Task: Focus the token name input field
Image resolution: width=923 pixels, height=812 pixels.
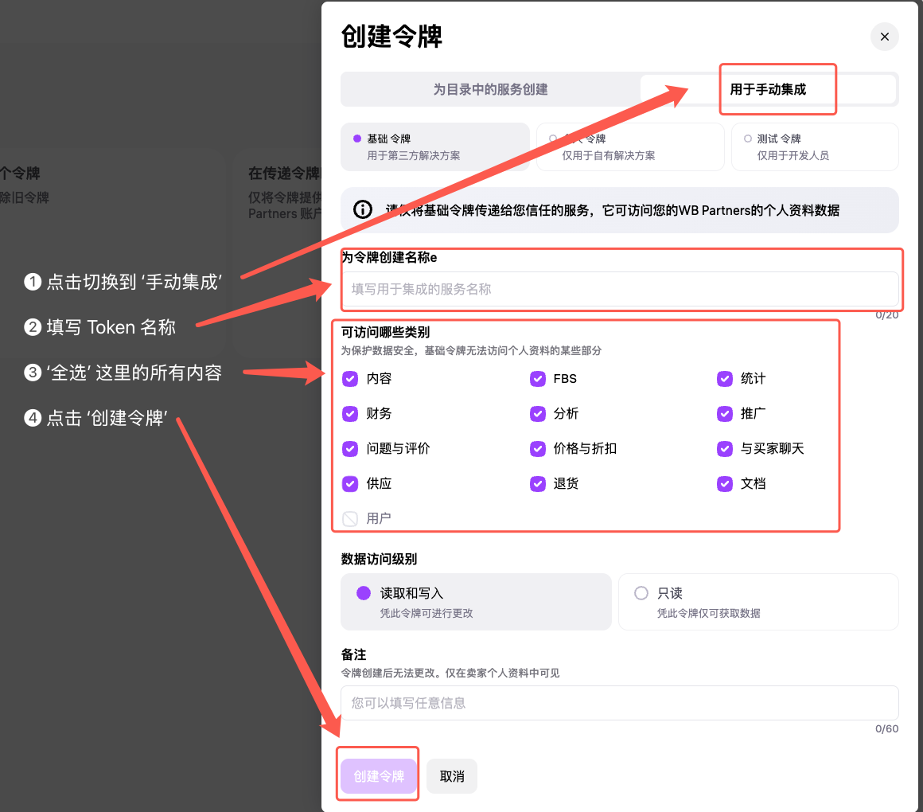Action: [619, 289]
